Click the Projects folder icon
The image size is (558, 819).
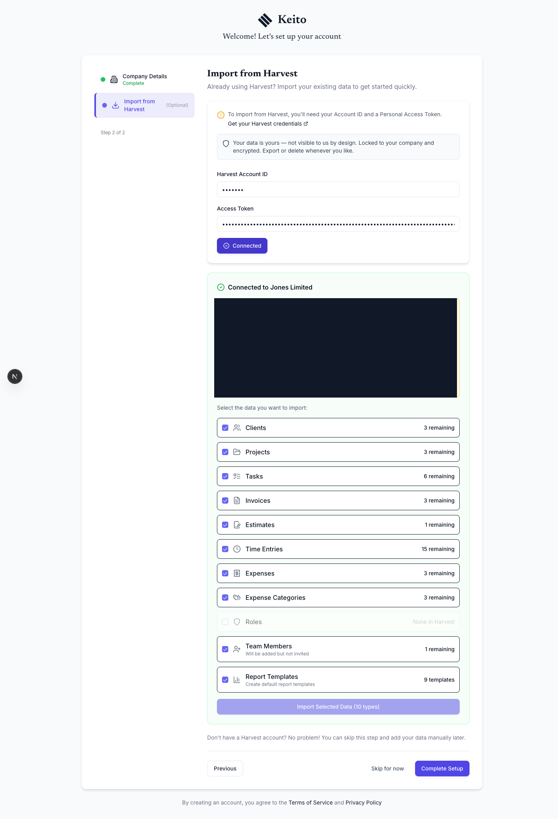click(237, 452)
